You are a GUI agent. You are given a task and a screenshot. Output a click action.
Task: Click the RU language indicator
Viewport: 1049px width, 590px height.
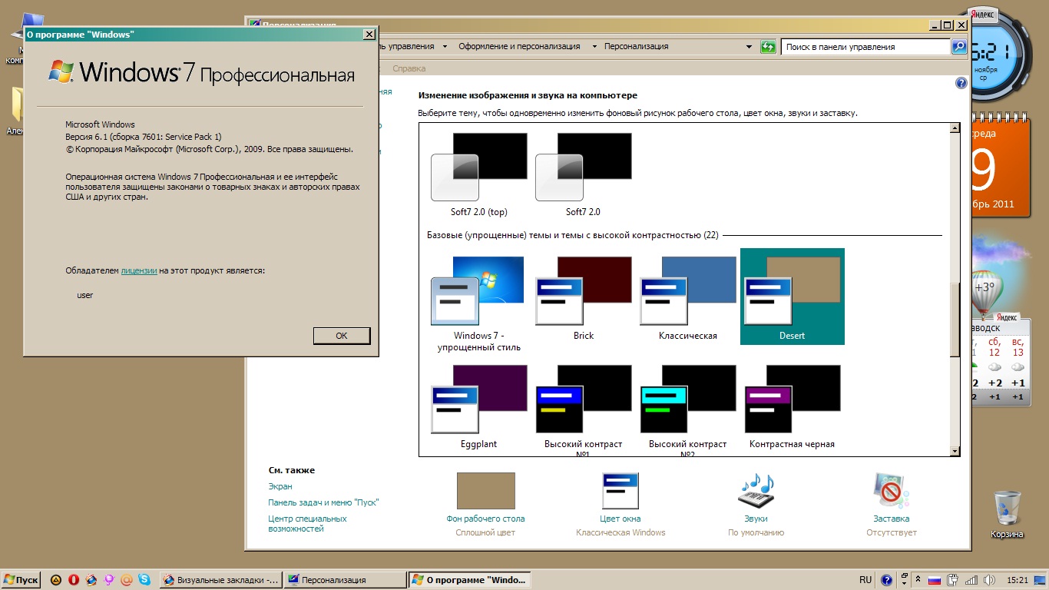click(x=865, y=580)
